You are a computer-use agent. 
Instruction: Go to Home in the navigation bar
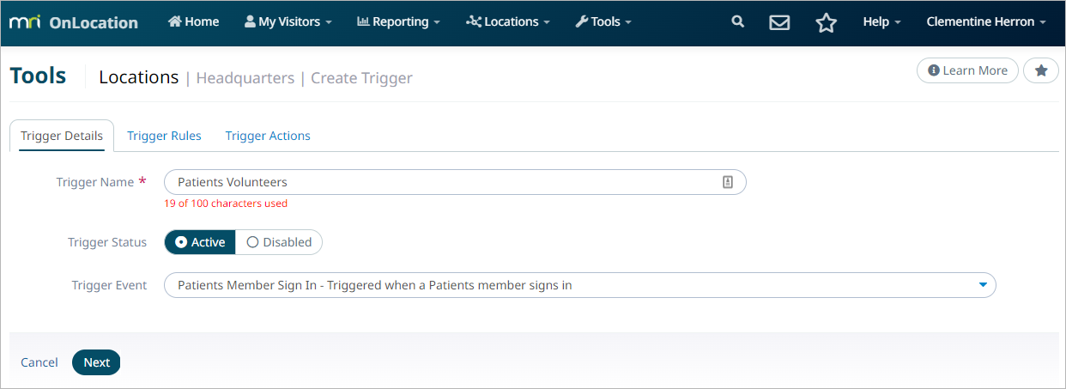(x=194, y=21)
